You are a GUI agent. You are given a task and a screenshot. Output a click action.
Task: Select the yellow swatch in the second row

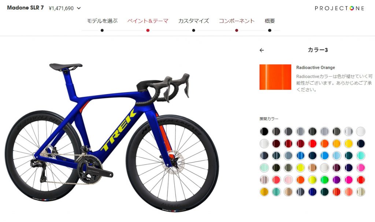pos(349,144)
